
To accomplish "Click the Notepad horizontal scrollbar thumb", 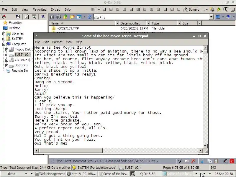I will coord(71,150).
